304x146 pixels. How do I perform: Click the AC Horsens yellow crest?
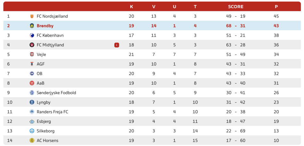click(x=32, y=141)
